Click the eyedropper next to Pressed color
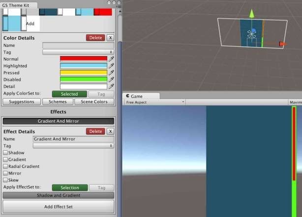This screenshot has height=217, width=302. pyautogui.click(x=111, y=72)
